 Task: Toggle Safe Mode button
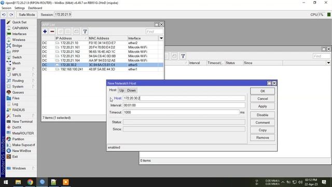[x=26, y=15]
